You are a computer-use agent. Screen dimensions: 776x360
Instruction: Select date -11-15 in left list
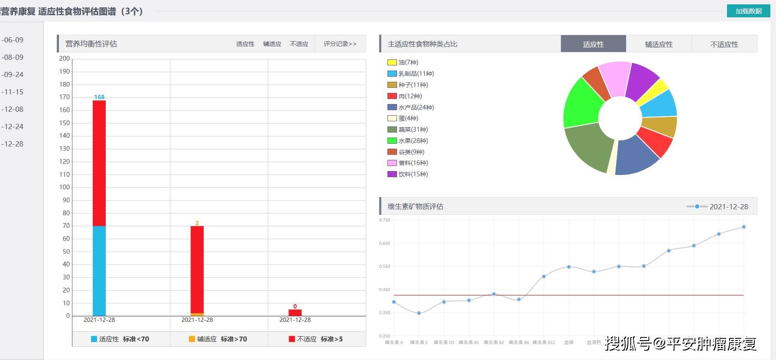[12, 92]
